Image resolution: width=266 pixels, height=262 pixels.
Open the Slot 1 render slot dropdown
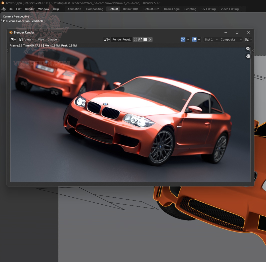(x=211, y=39)
